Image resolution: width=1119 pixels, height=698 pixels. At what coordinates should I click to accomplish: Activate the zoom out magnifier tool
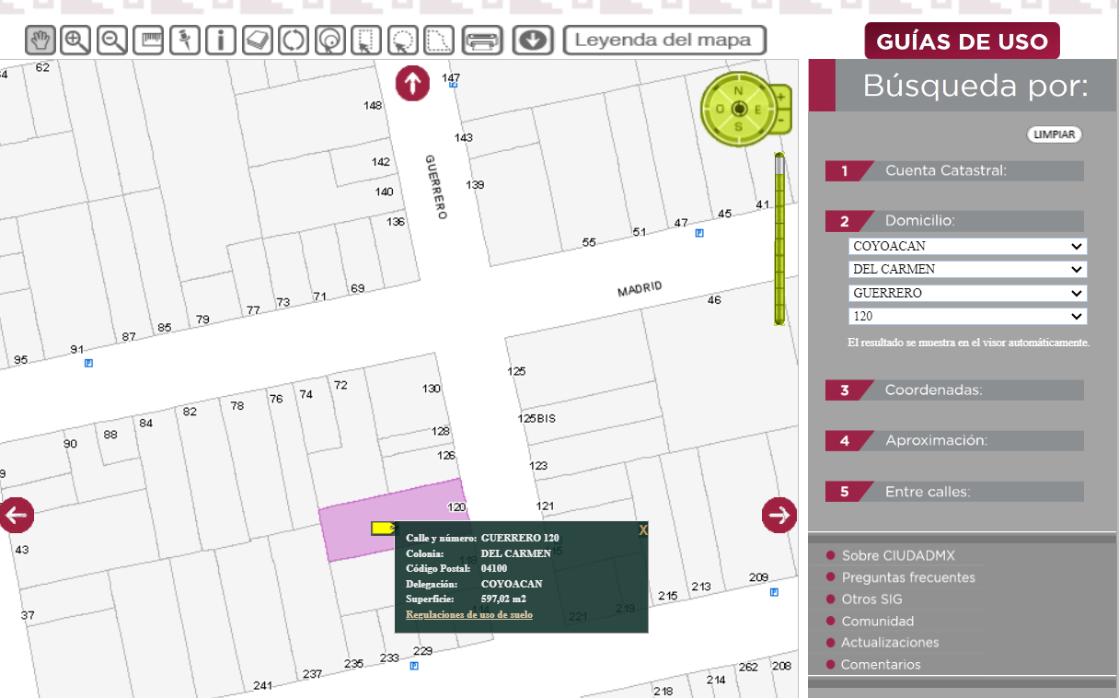pos(112,41)
